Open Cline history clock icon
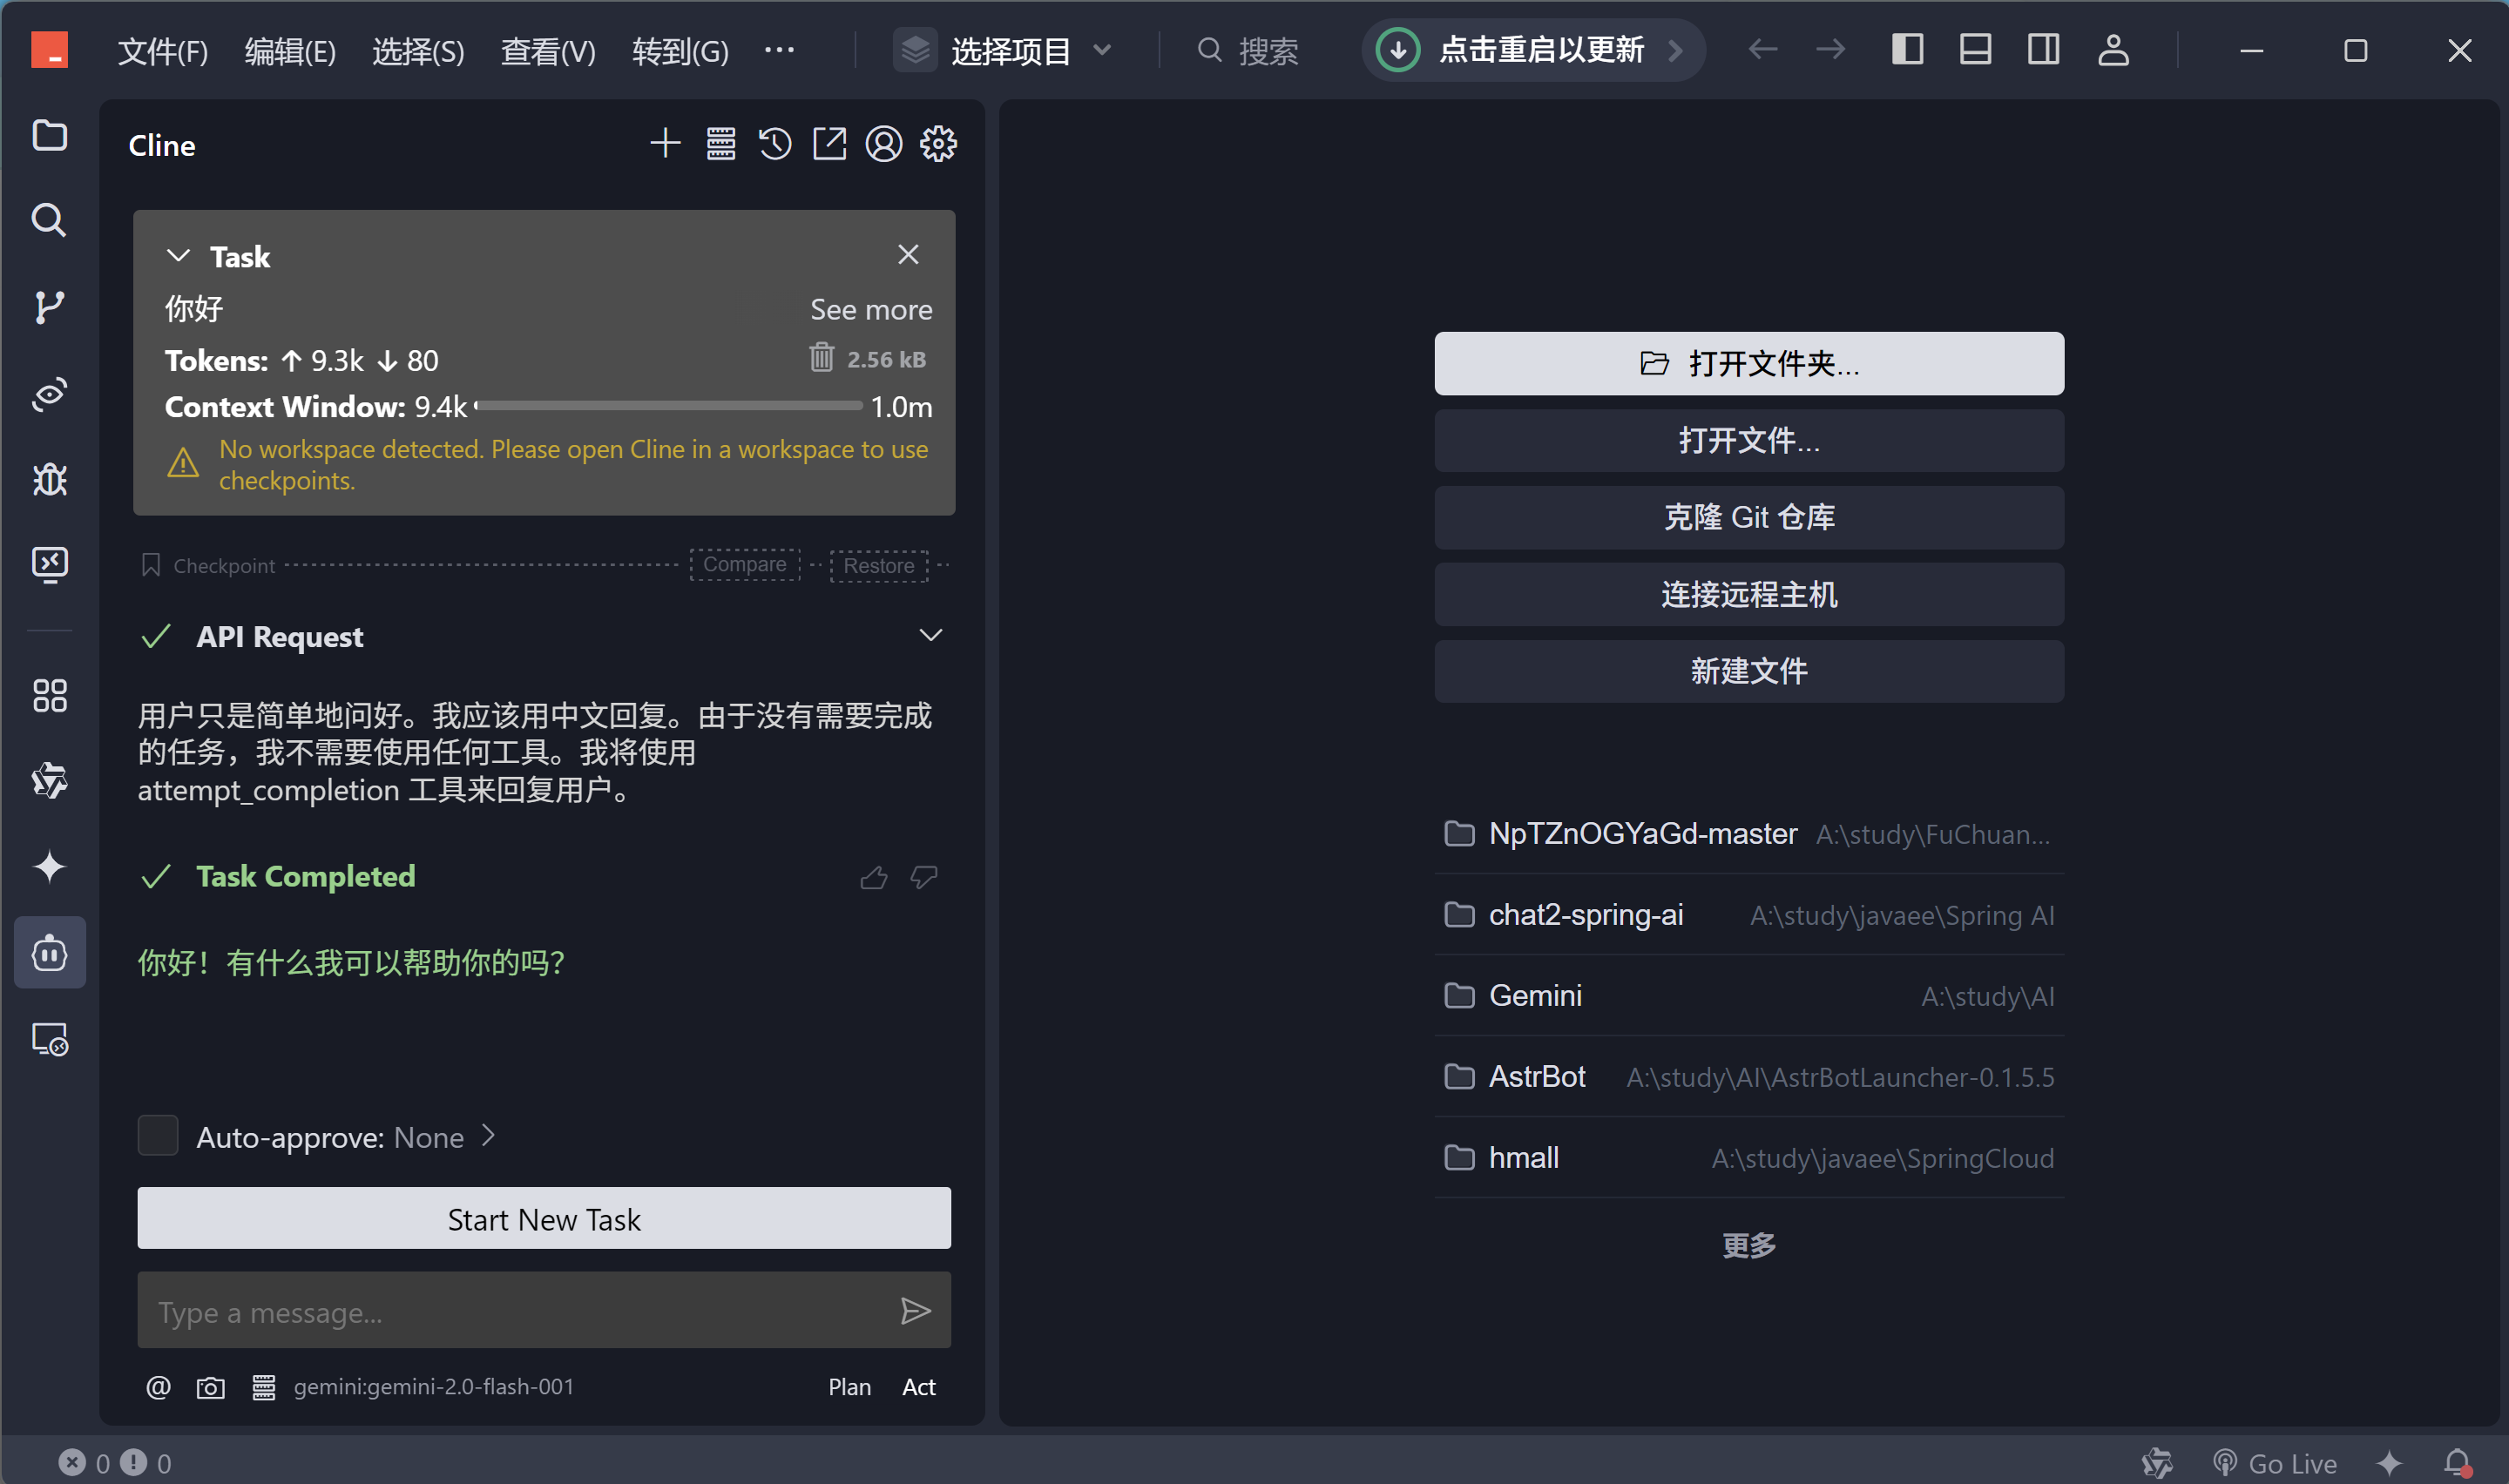The width and height of the screenshot is (2509, 1484). pos(775,144)
